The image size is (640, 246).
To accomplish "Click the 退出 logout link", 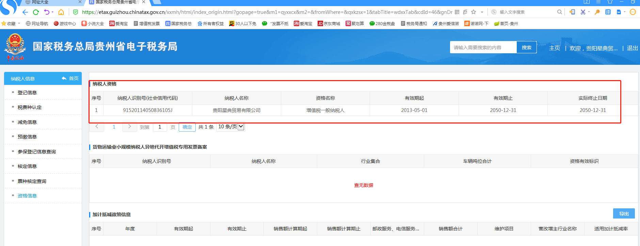I will tap(632, 48).
